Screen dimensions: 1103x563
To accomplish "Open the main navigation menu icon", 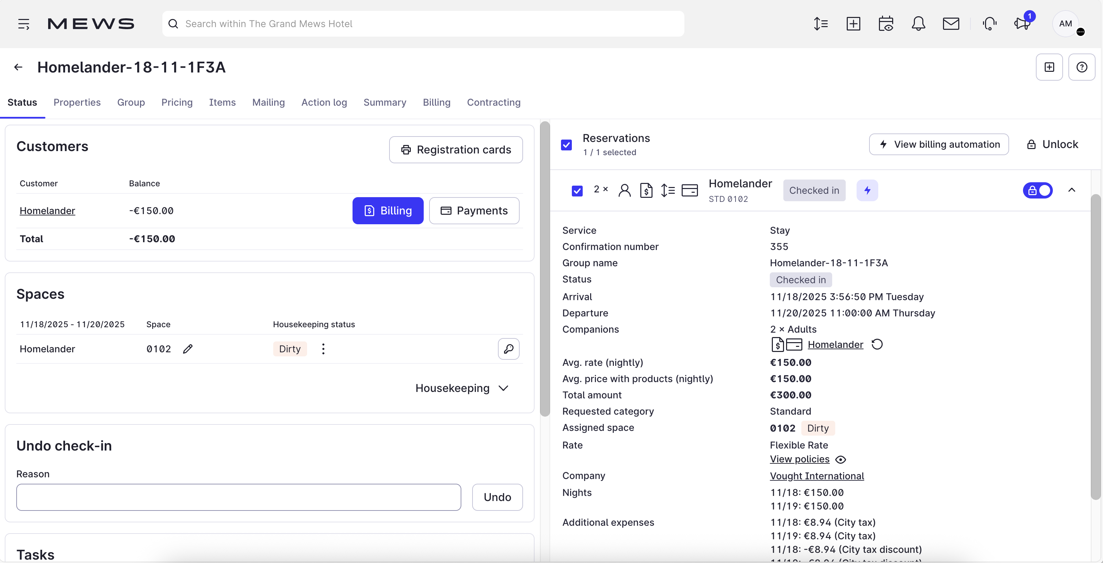I will [x=24, y=24].
